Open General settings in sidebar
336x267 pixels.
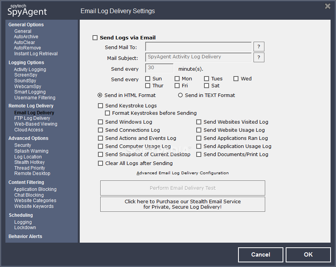(23, 31)
